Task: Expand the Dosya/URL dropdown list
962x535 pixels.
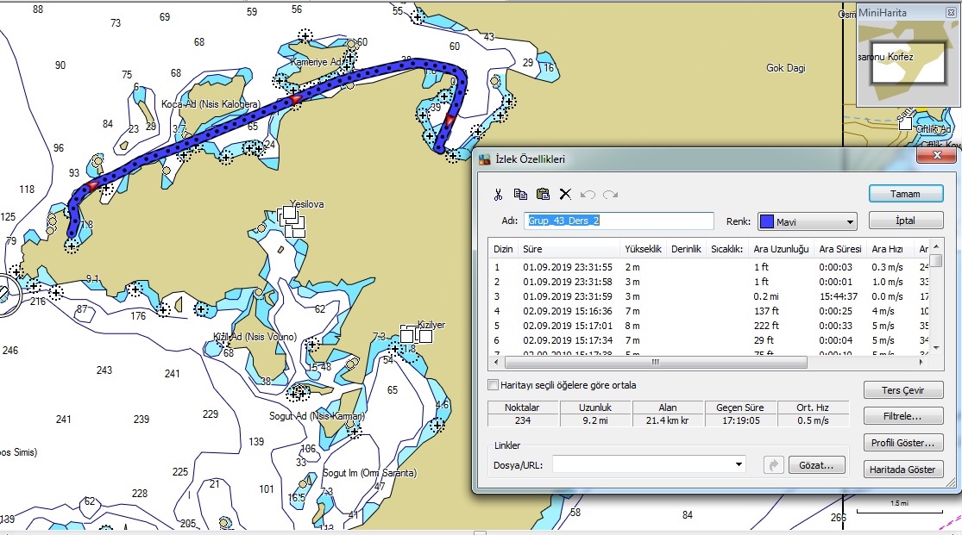Action: pyautogui.click(x=739, y=464)
